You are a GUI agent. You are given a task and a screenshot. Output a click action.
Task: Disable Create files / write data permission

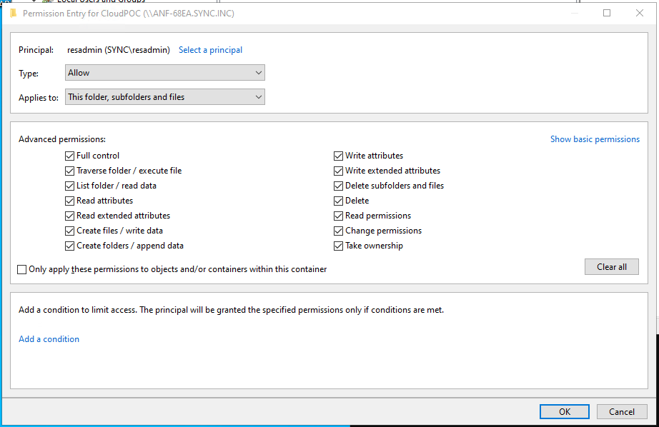(69, 231)
